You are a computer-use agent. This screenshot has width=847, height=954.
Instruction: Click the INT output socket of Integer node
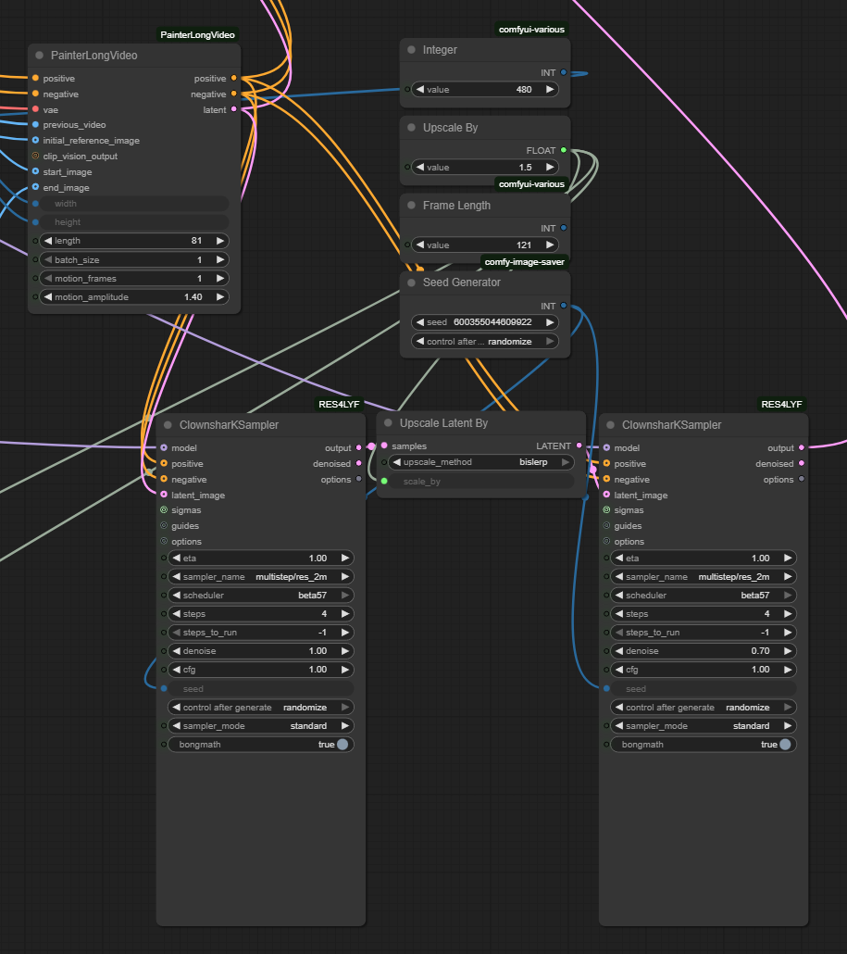[564, 72]
